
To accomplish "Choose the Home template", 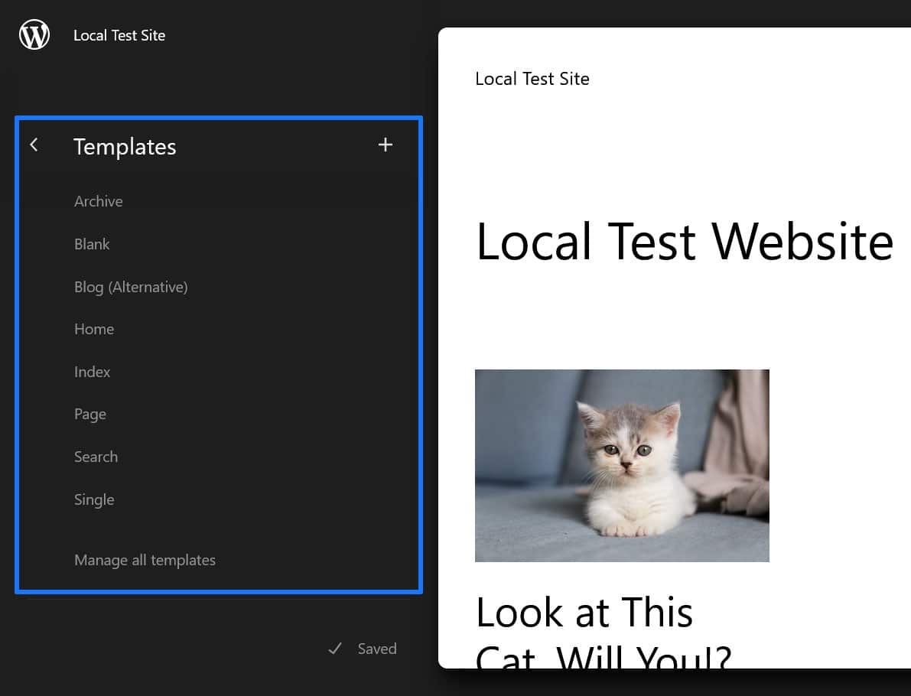I will 94,329.
